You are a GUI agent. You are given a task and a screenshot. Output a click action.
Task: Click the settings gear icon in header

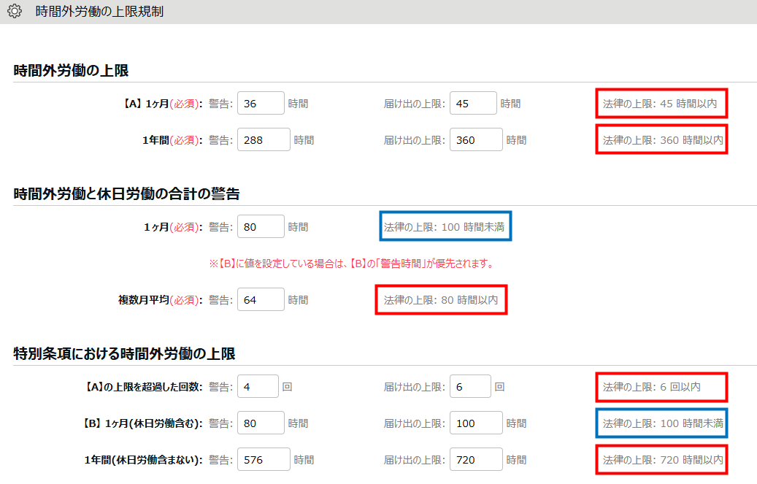point(15,11)
